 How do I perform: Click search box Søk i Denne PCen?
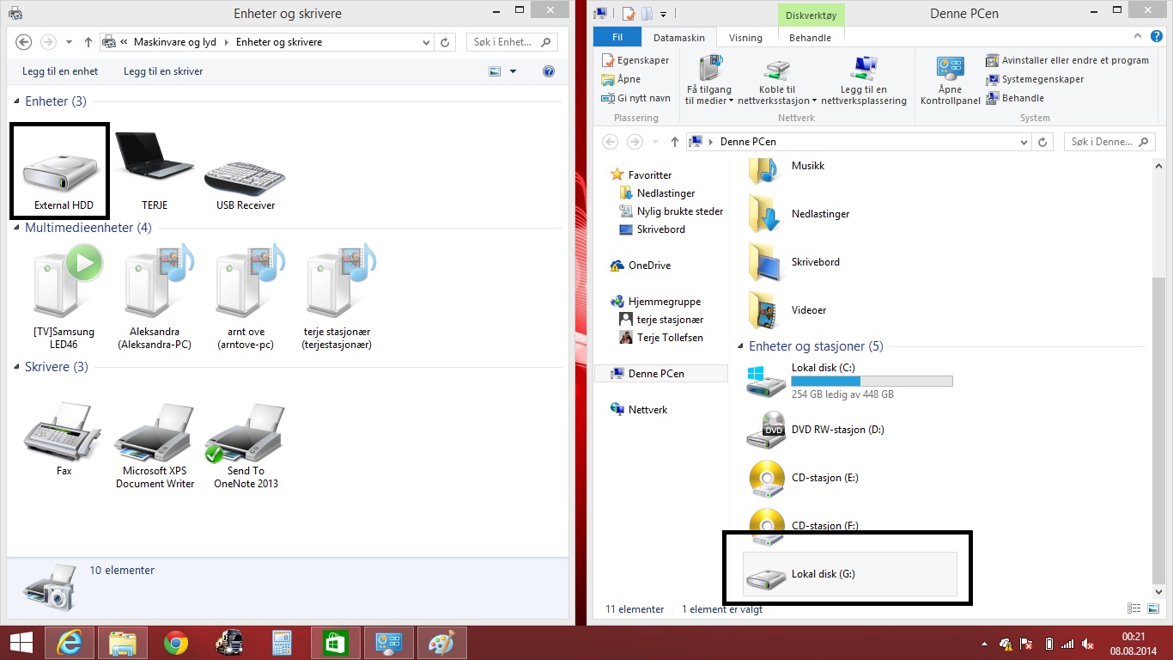pyautogui.click(x=1109, y=142)
